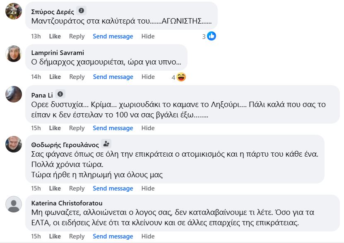344x243 pixels.
Task: Open Katerina Christoforatou profile name link
Action: (x=67, y=203)
